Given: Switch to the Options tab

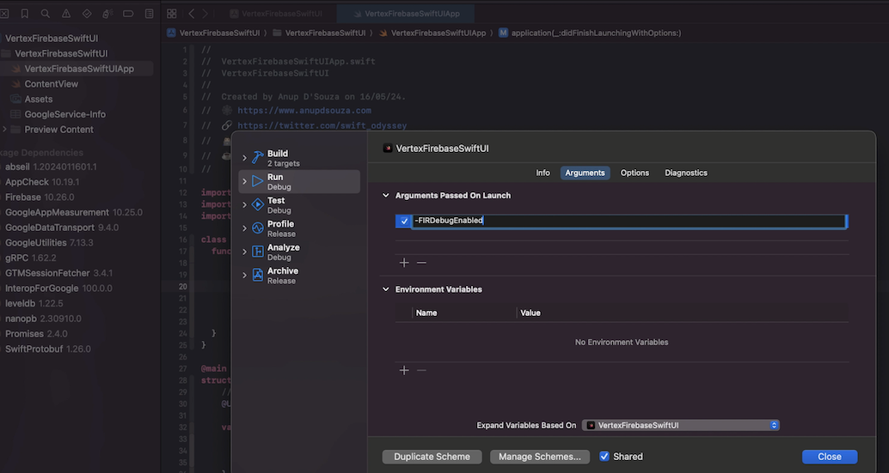Looking at the screenshot, I should point(635,173).
